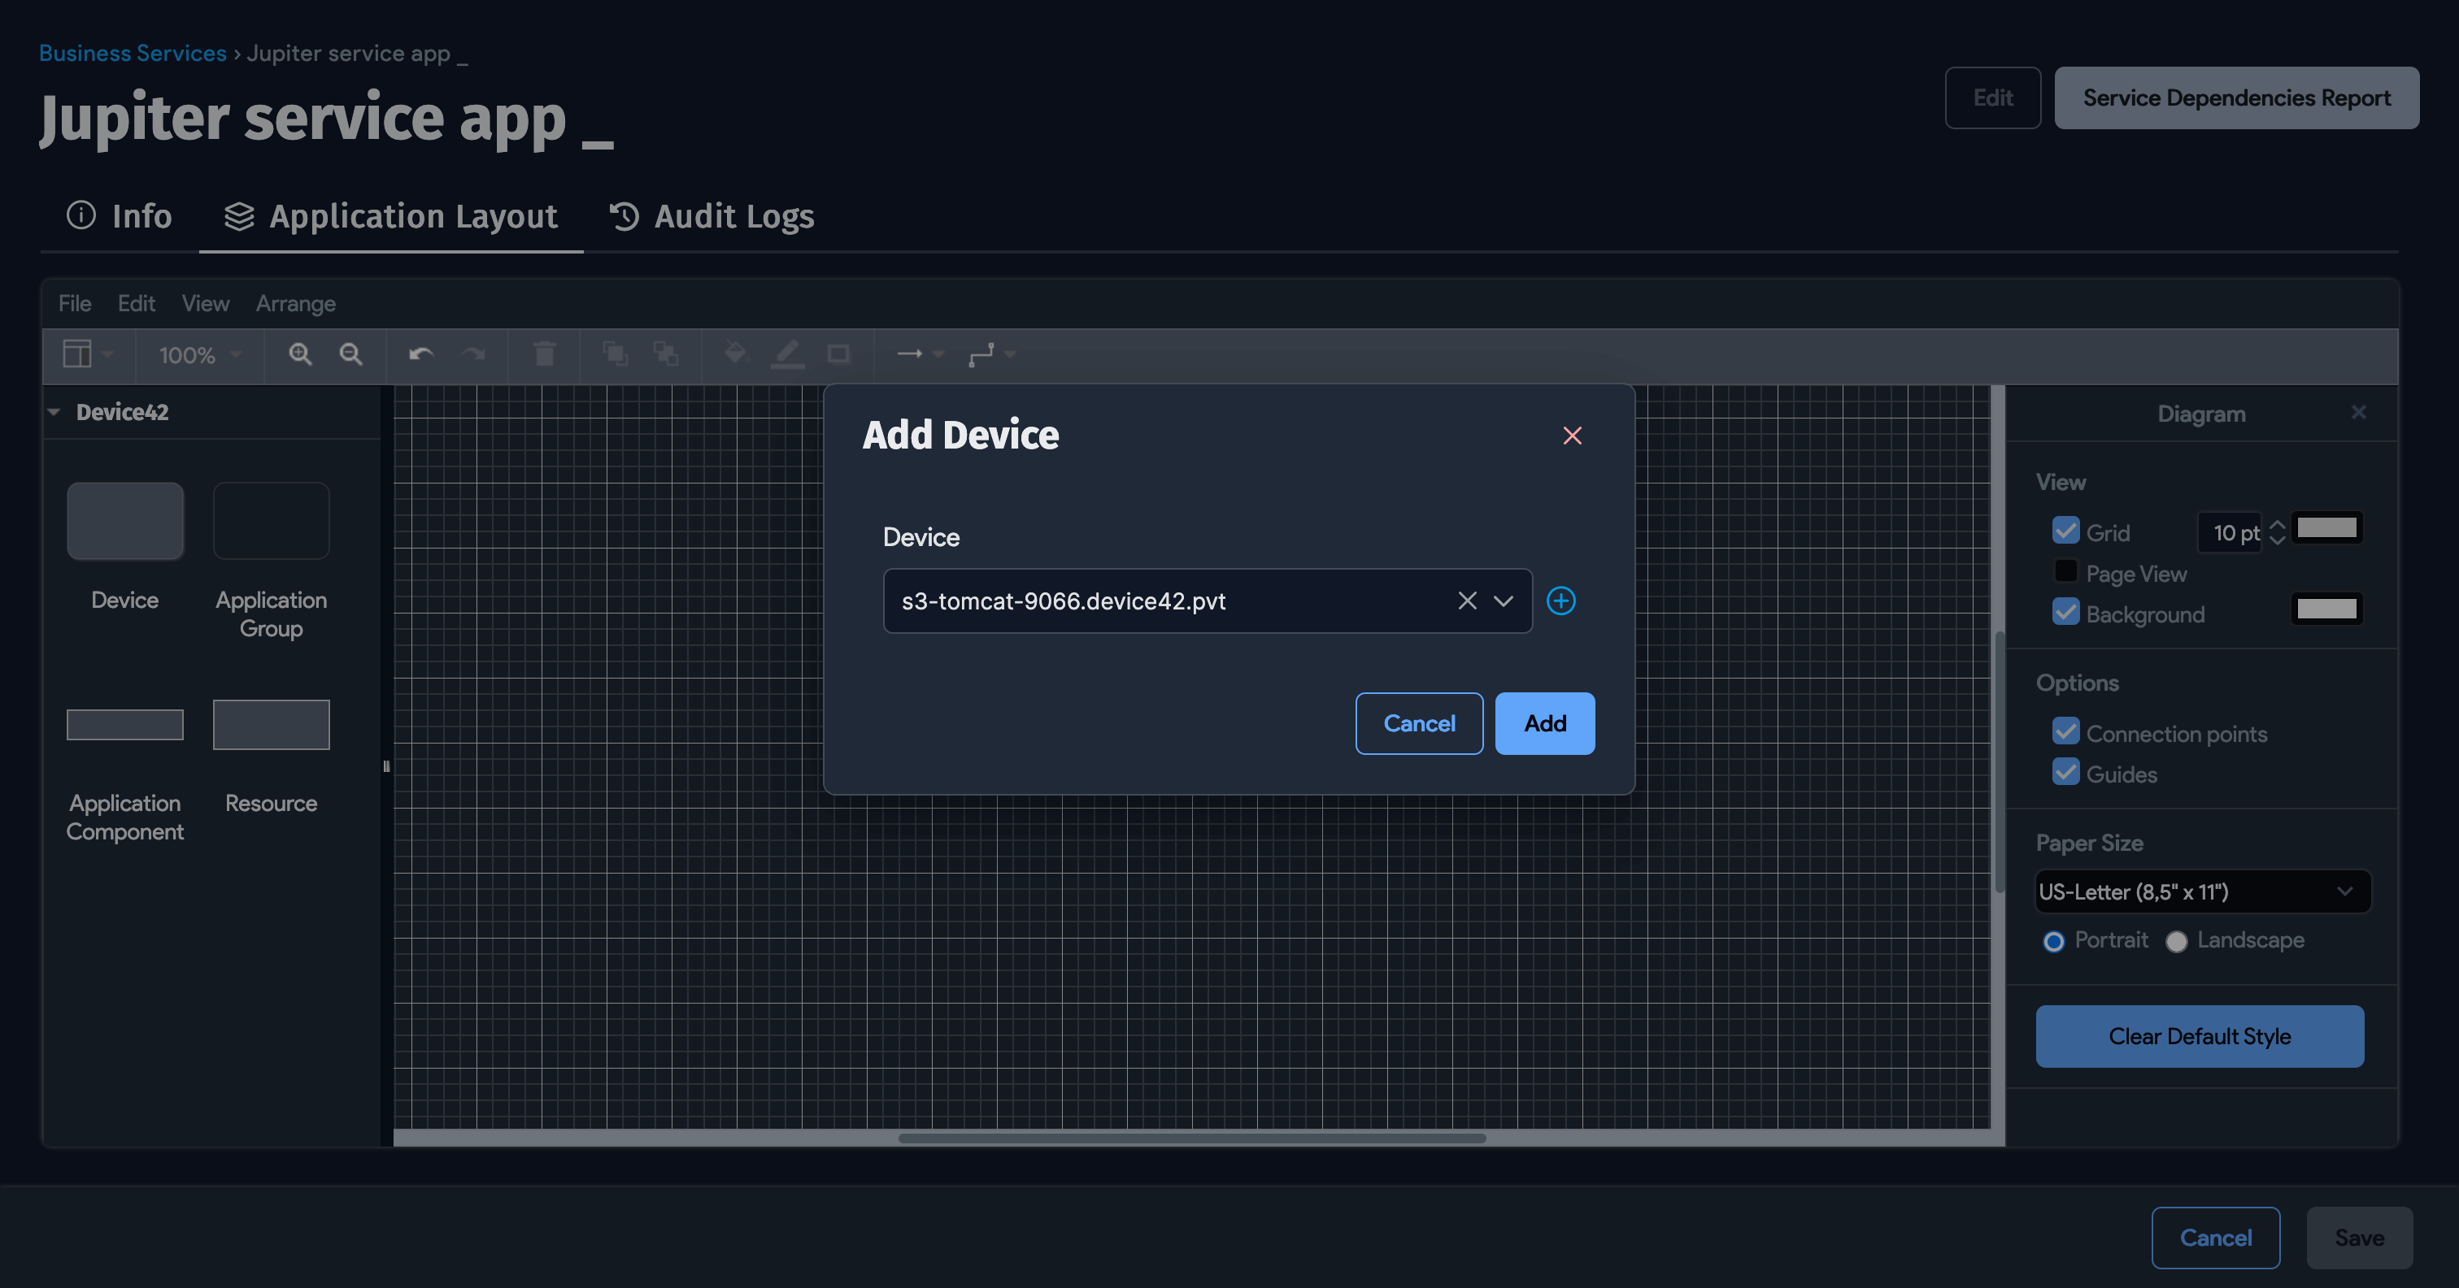
Task: Click the send to back icon
Action: [x=666, y=354]
